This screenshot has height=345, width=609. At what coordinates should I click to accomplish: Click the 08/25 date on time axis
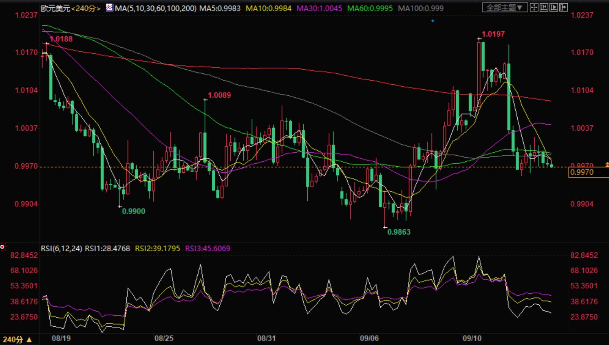pos(164,338)
